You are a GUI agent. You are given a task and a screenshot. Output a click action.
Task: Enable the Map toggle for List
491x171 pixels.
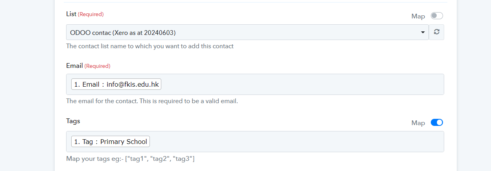pyautogui.click(x=437, y=16)
